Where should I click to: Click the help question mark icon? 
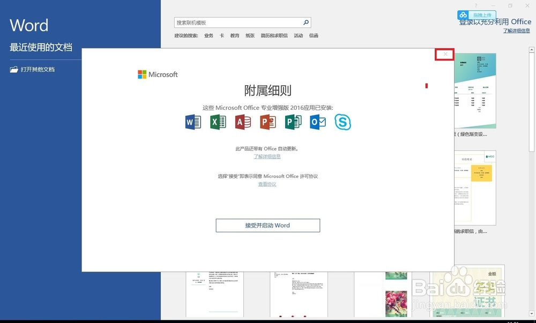click(476, 5)
